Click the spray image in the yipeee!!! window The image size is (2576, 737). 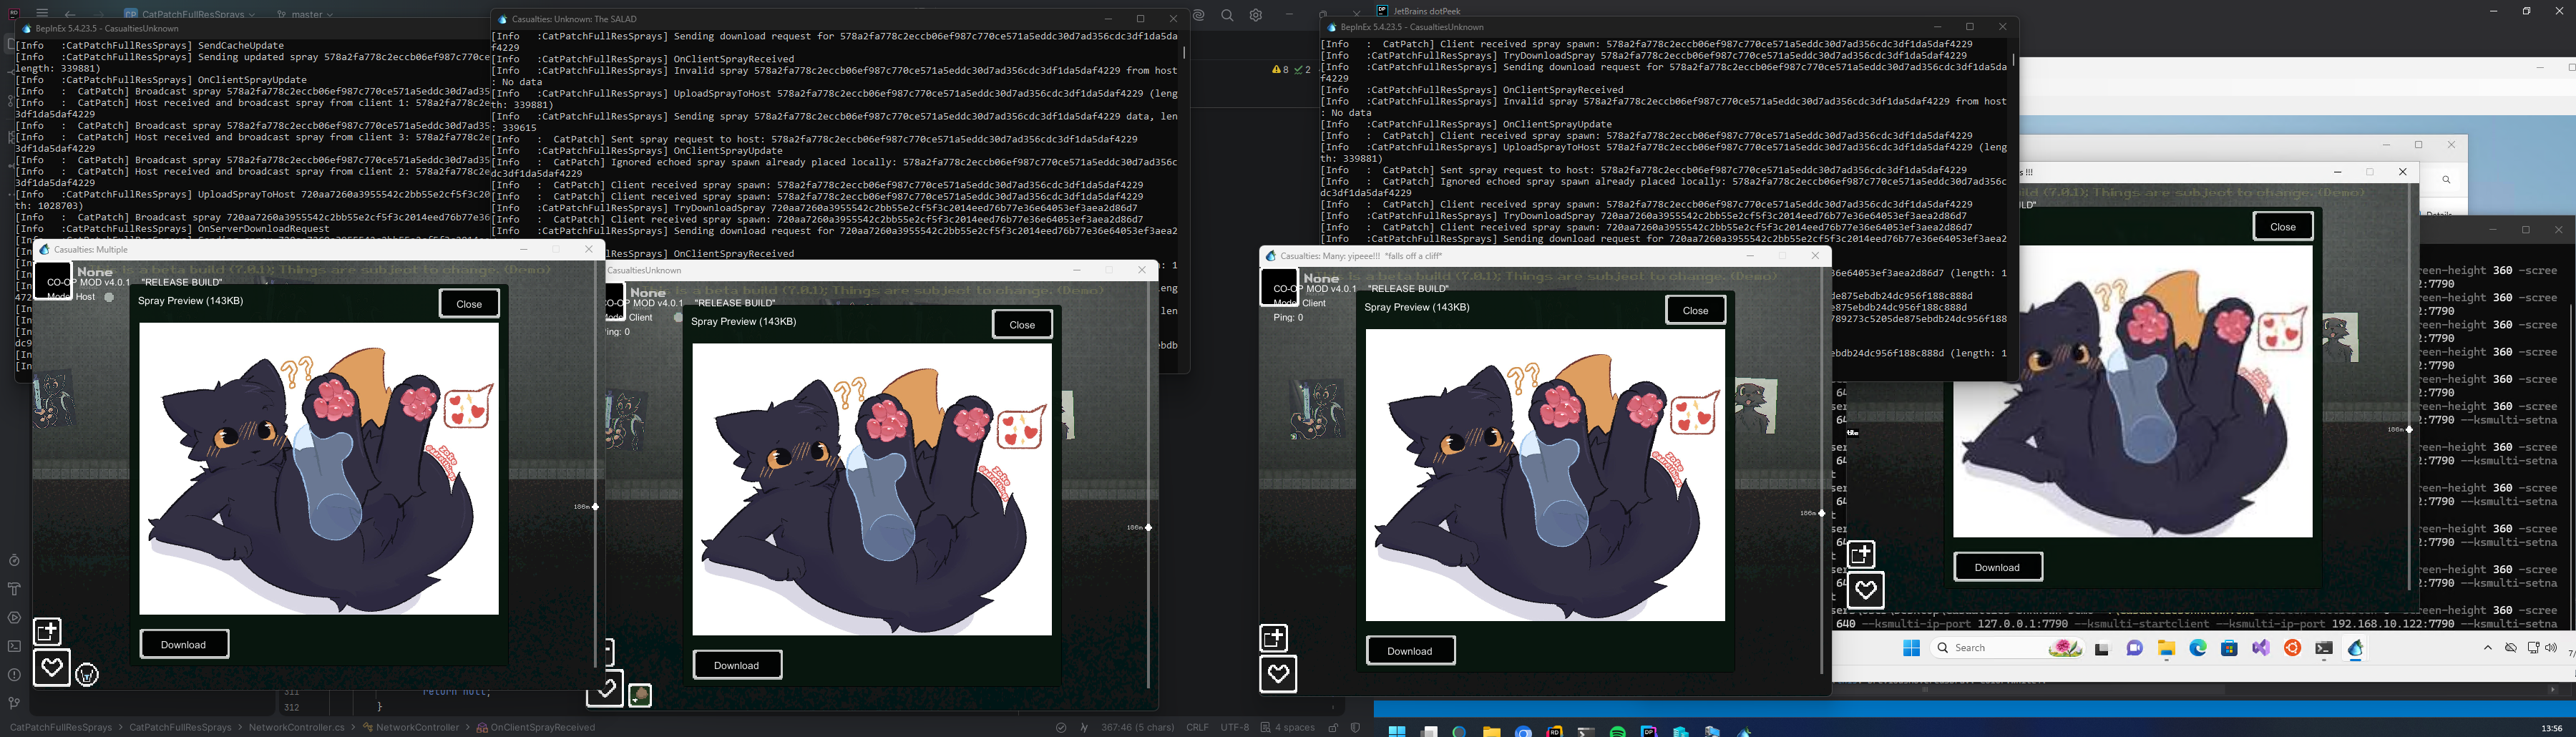[x=1545, y=475]
